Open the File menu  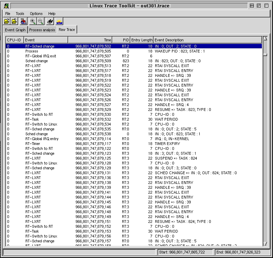(x=8, y=14)
